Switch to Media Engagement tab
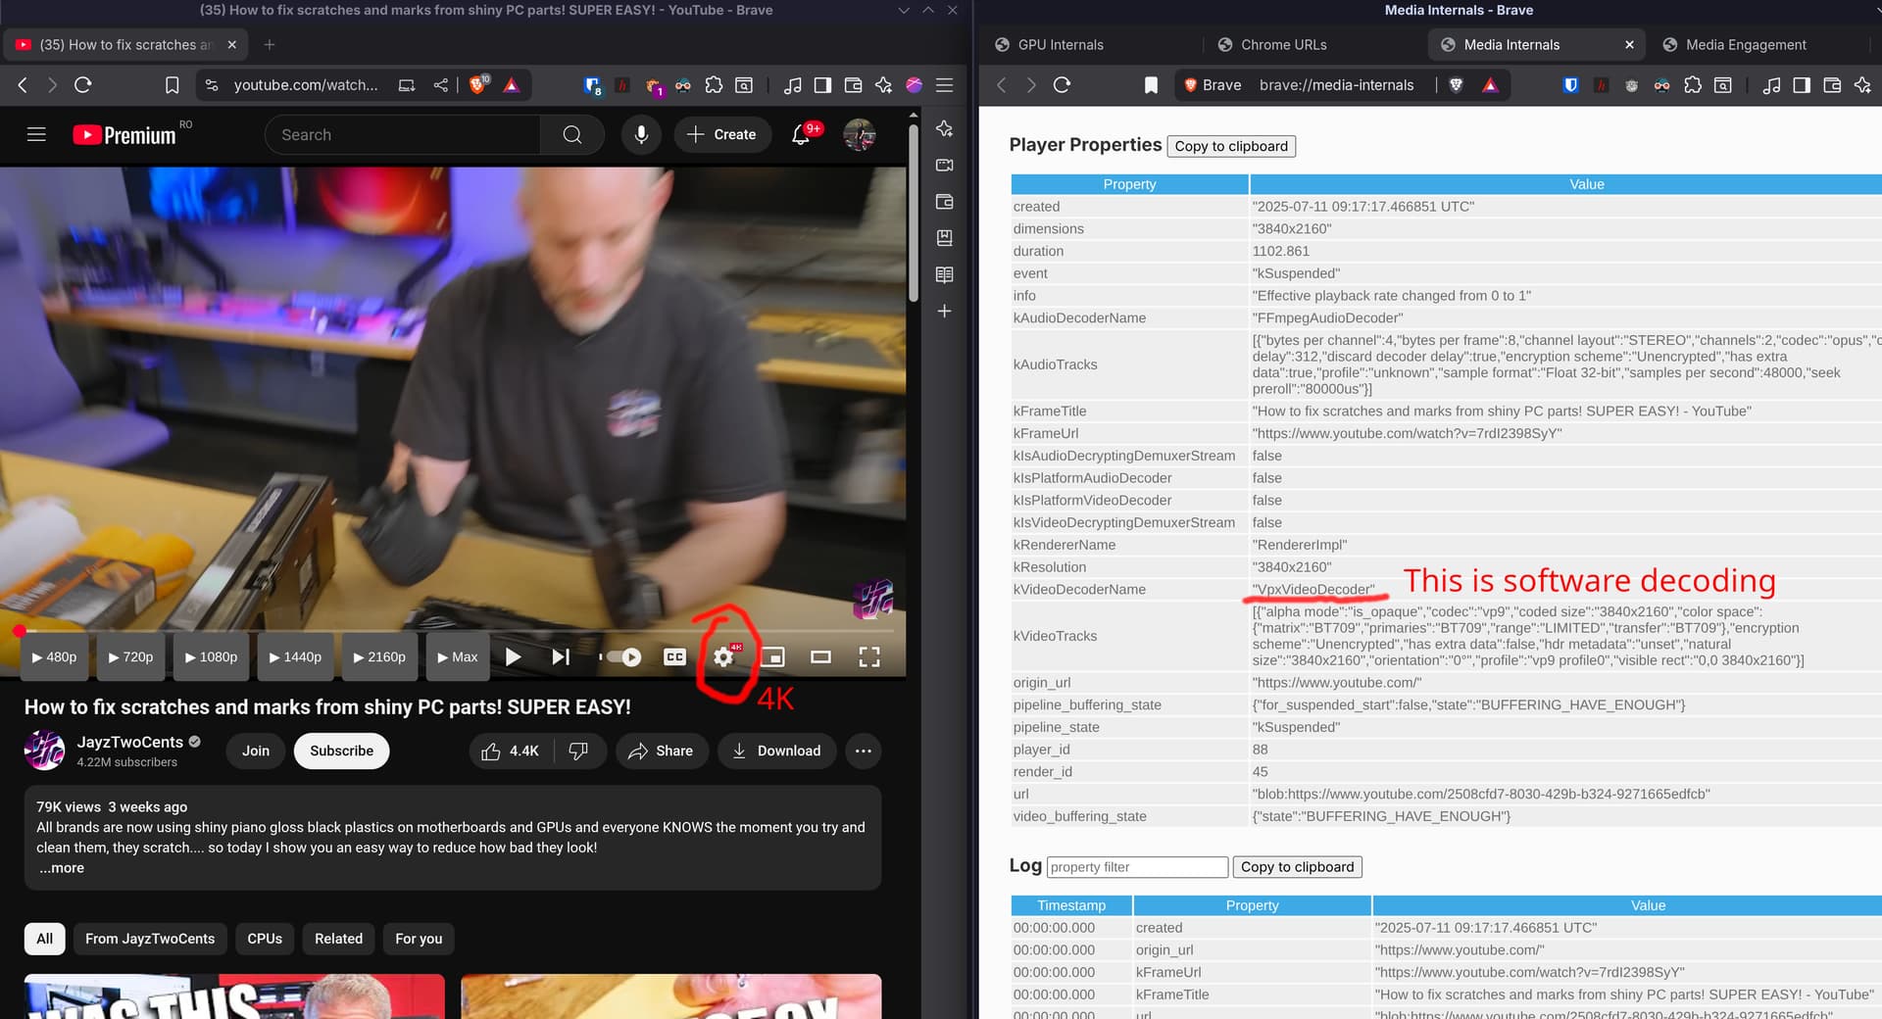Image resolution: width=1882 pixels, height=1019 pixels. [x=1745, y=45]
